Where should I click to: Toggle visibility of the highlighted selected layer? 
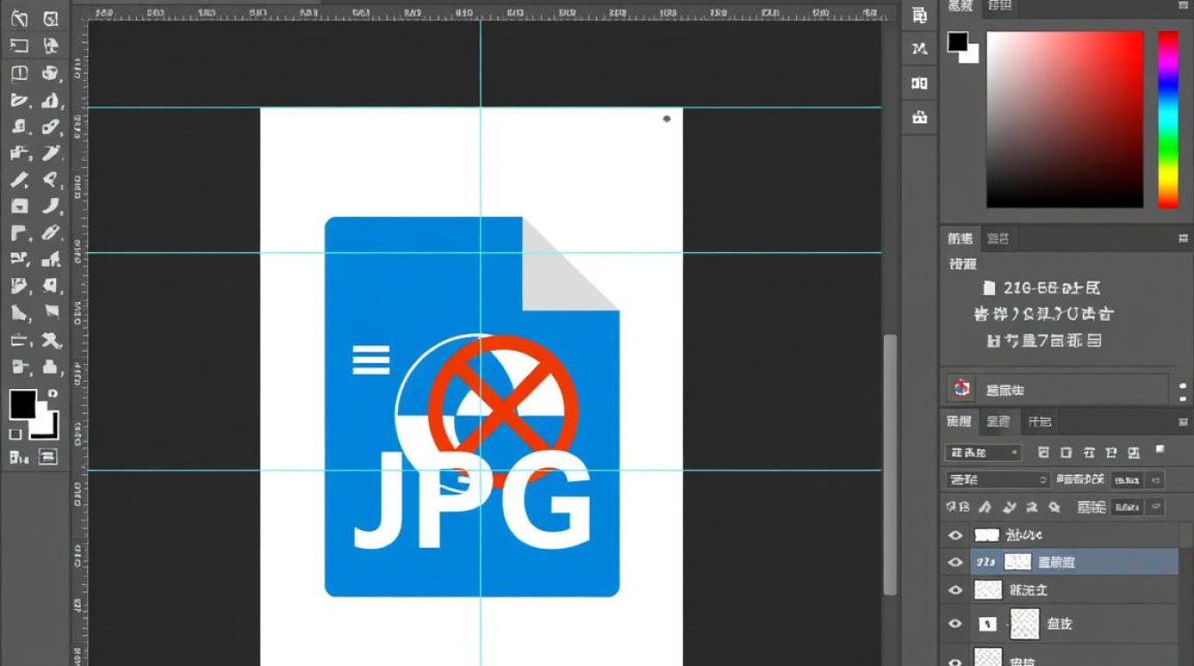click(x=956, y=562)
